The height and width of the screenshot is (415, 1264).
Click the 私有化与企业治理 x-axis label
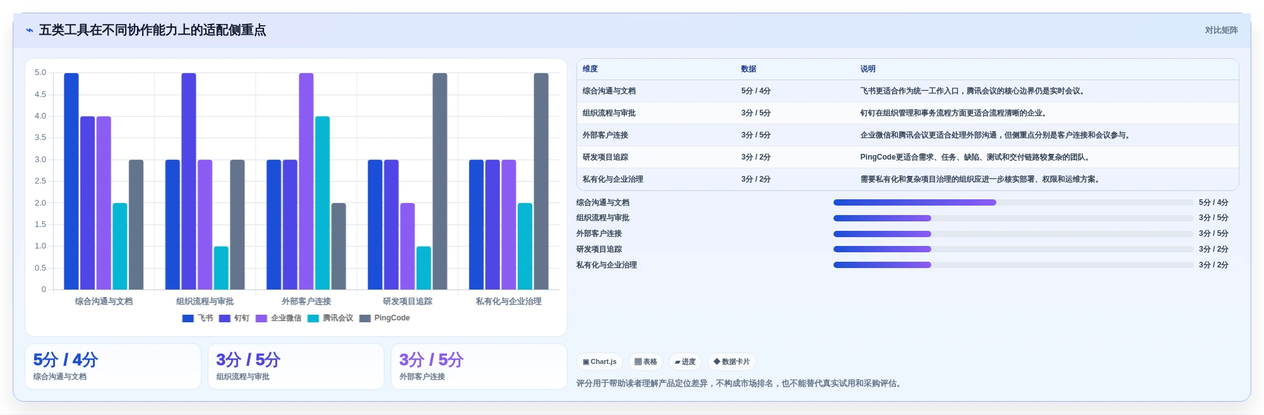click(x=509, y=302)
